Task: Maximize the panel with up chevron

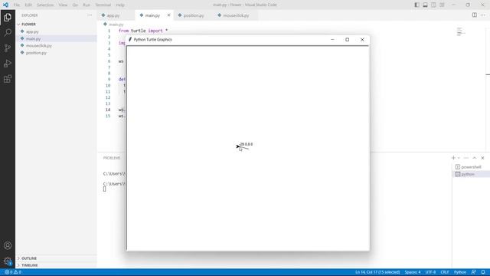Action: [x=475, y=158]
